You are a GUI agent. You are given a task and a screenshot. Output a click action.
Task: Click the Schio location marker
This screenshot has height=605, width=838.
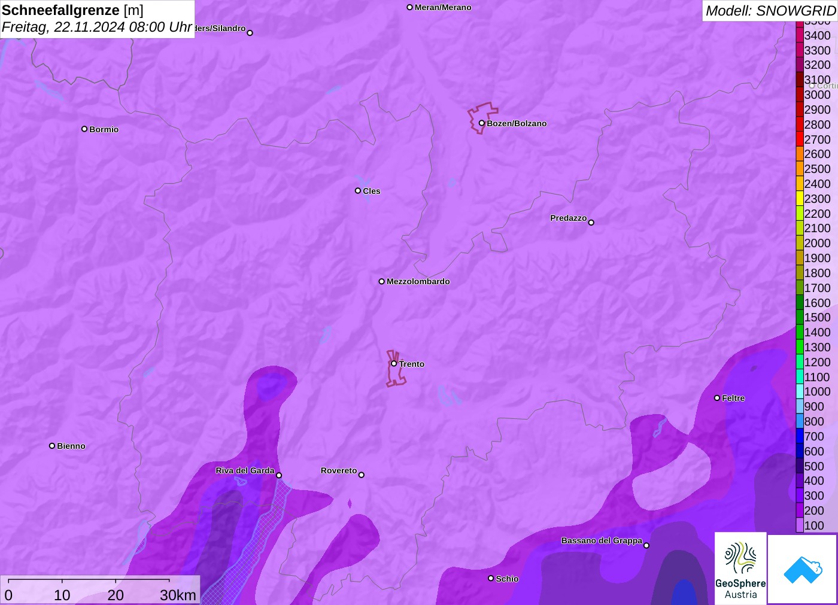(491, 578)
